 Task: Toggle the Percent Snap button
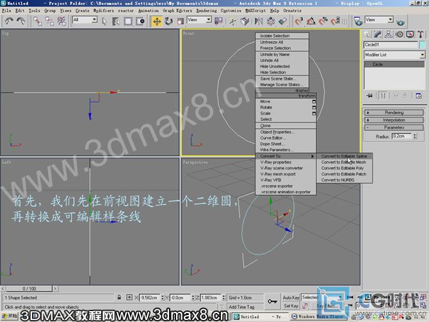pos(323,21)
